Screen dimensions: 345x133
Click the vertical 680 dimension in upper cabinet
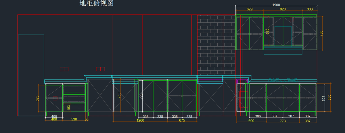267,31
